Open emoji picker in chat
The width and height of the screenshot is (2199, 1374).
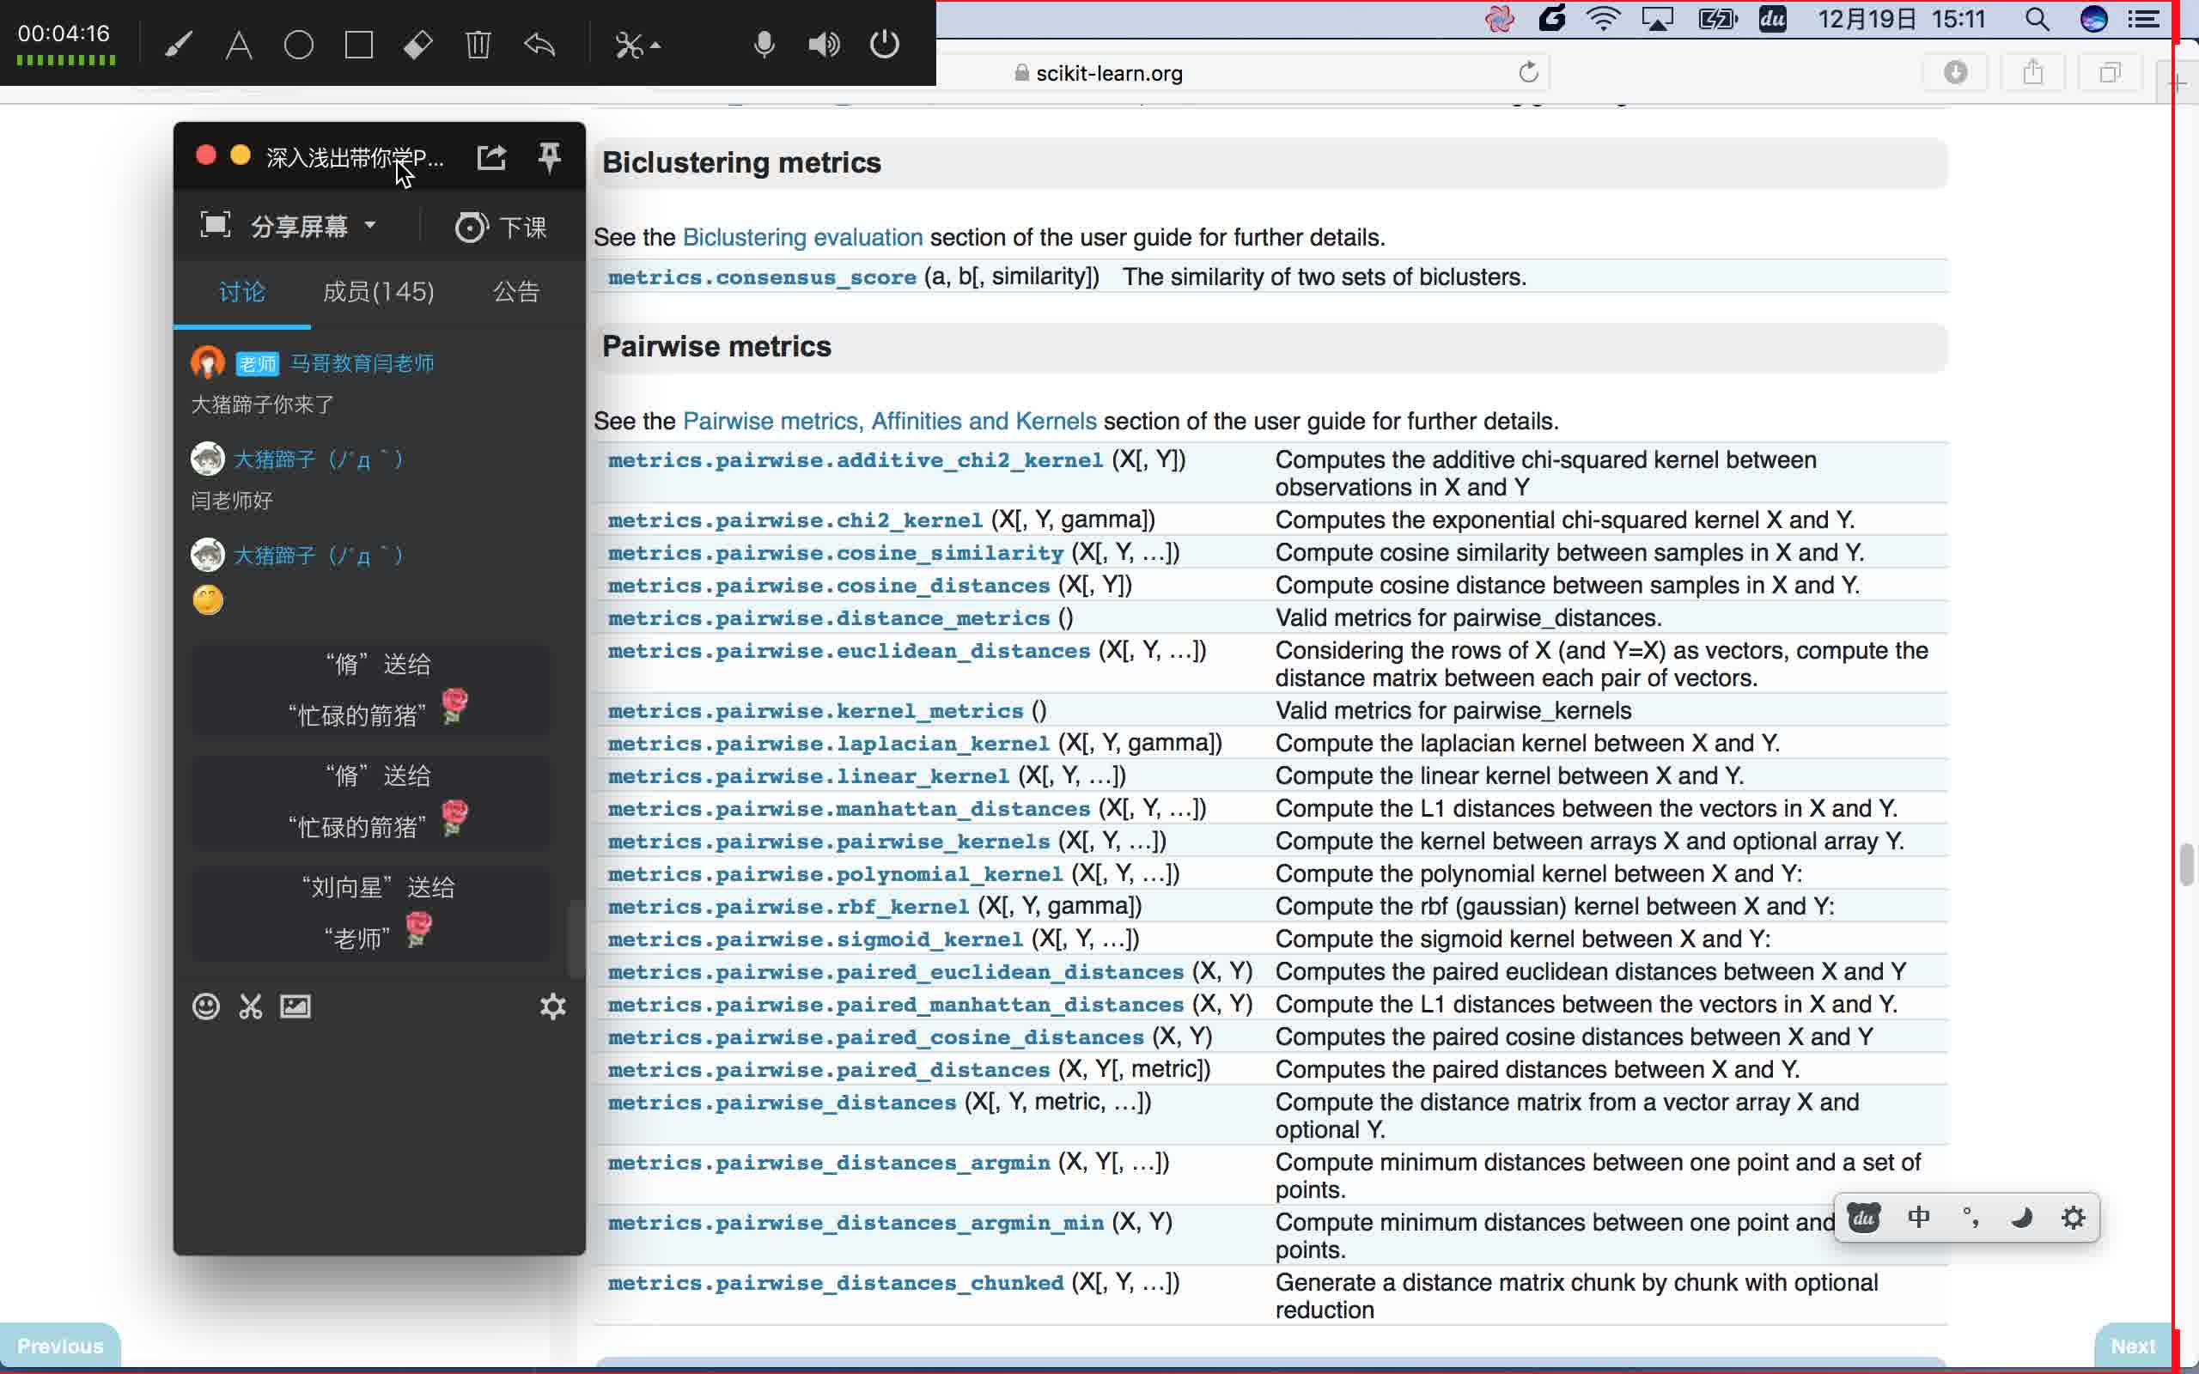(x=206, y=1006)
